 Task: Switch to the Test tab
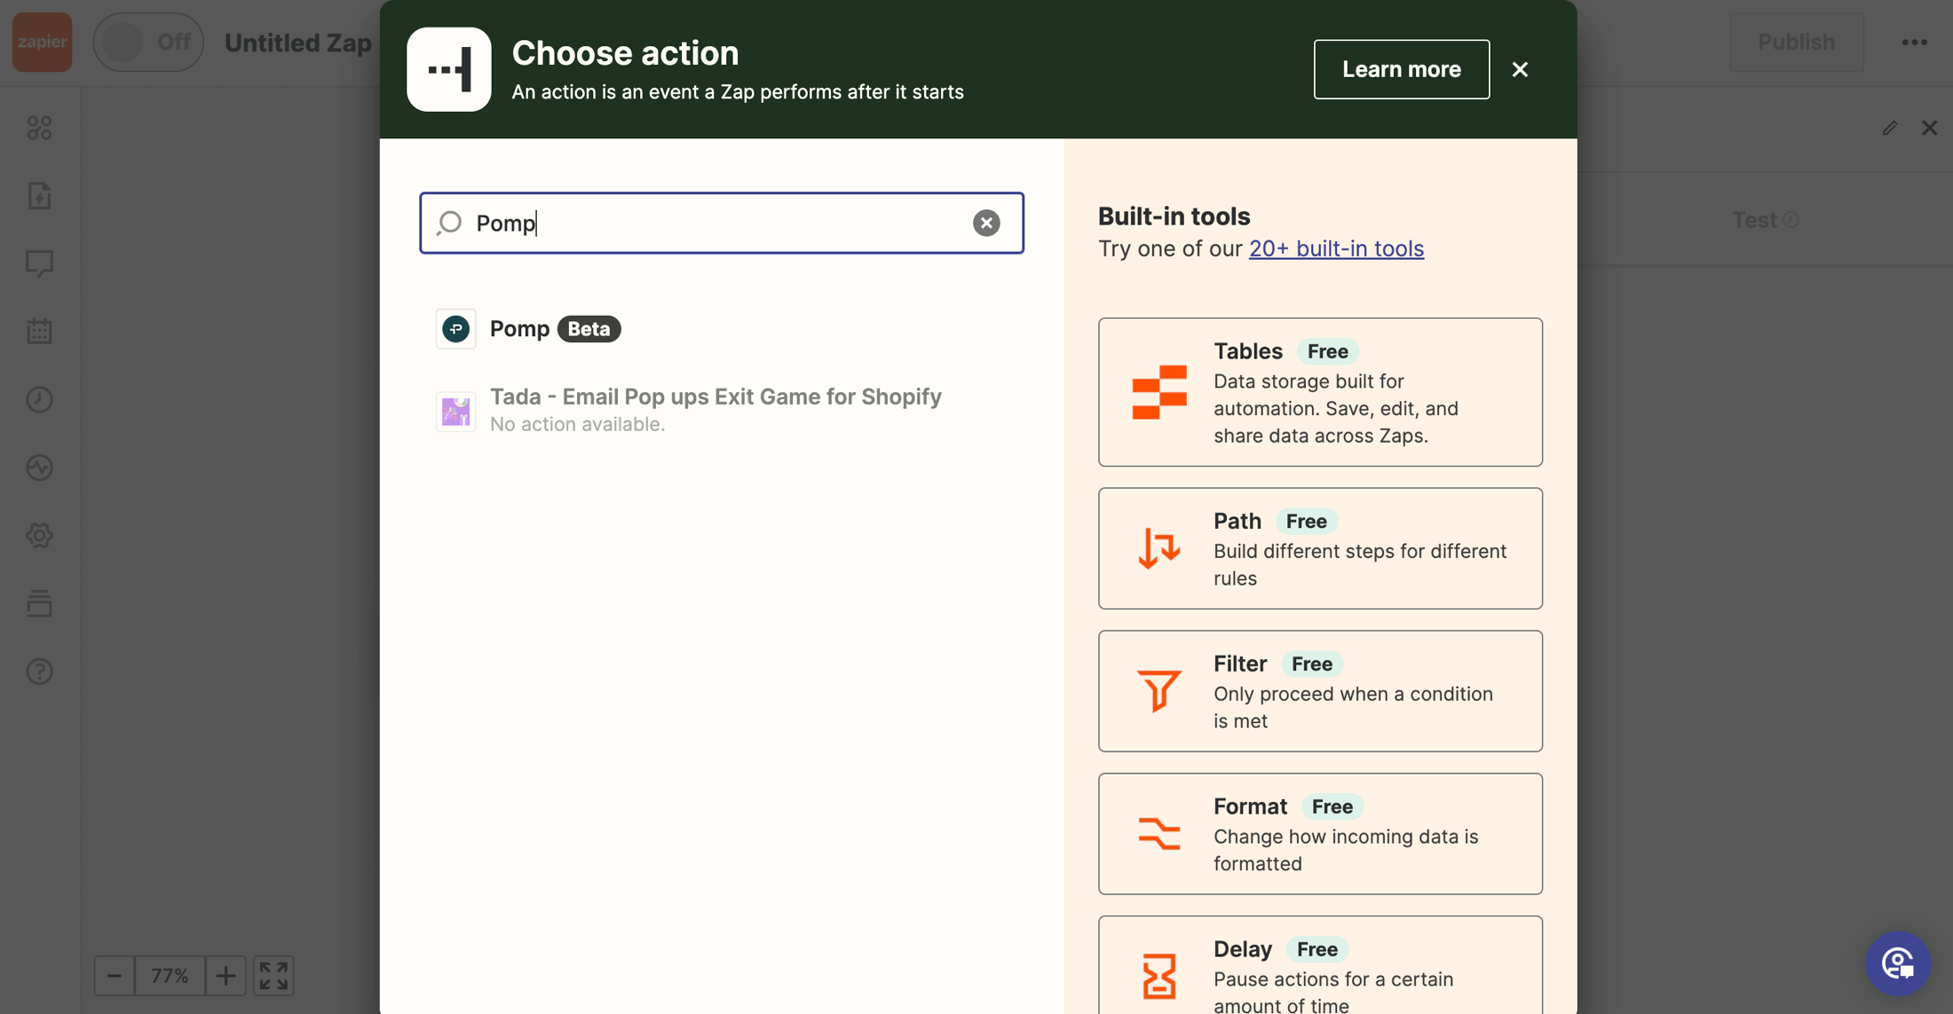pyautogui.click(x=1754, y=220)
